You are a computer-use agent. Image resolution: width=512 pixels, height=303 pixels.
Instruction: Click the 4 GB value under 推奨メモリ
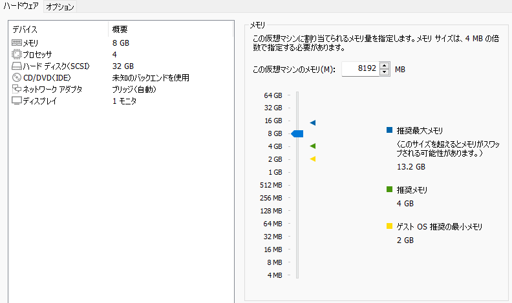click(x=405, y=204)
